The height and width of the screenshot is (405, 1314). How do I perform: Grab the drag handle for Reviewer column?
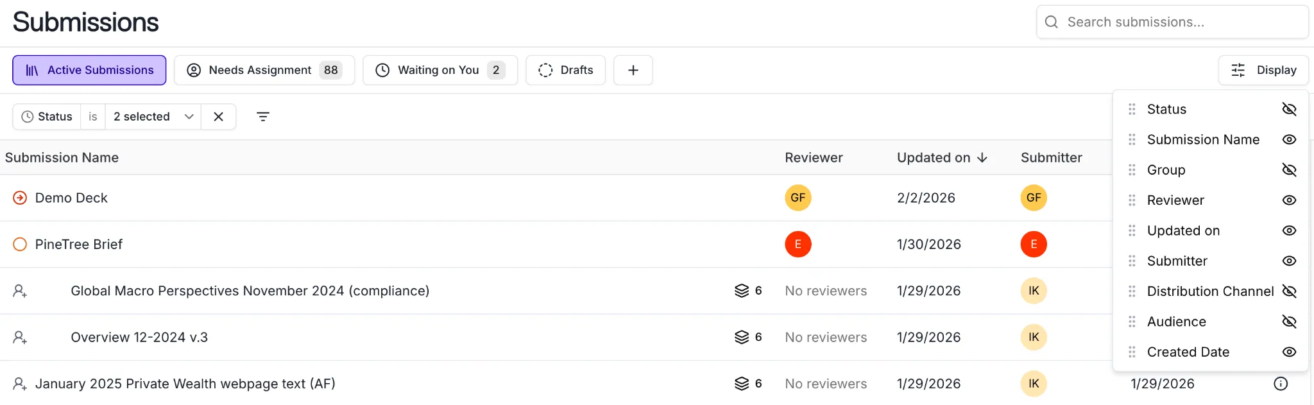[1132, 200]
